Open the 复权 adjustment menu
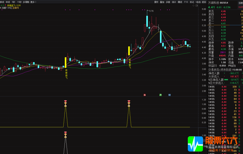The image size is (243, 154). point(156,2)
